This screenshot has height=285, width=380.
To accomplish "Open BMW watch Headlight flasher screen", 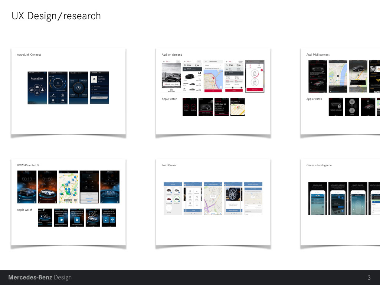I will tap(61, 217).
